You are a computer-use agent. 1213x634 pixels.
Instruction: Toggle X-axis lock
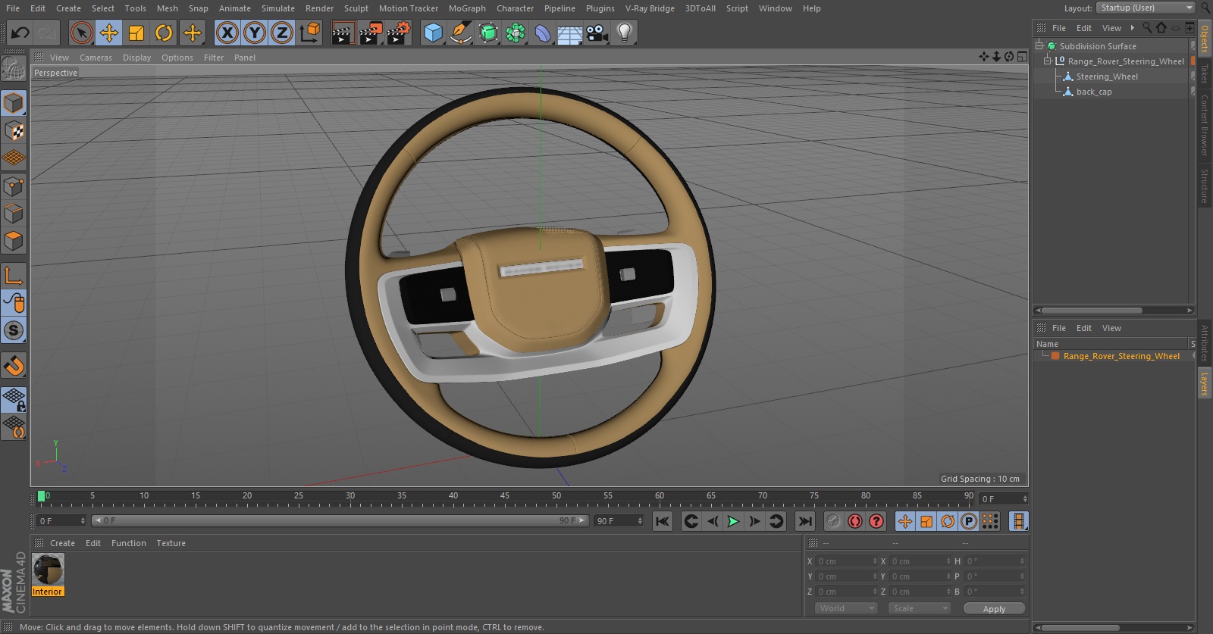[227, 33]
